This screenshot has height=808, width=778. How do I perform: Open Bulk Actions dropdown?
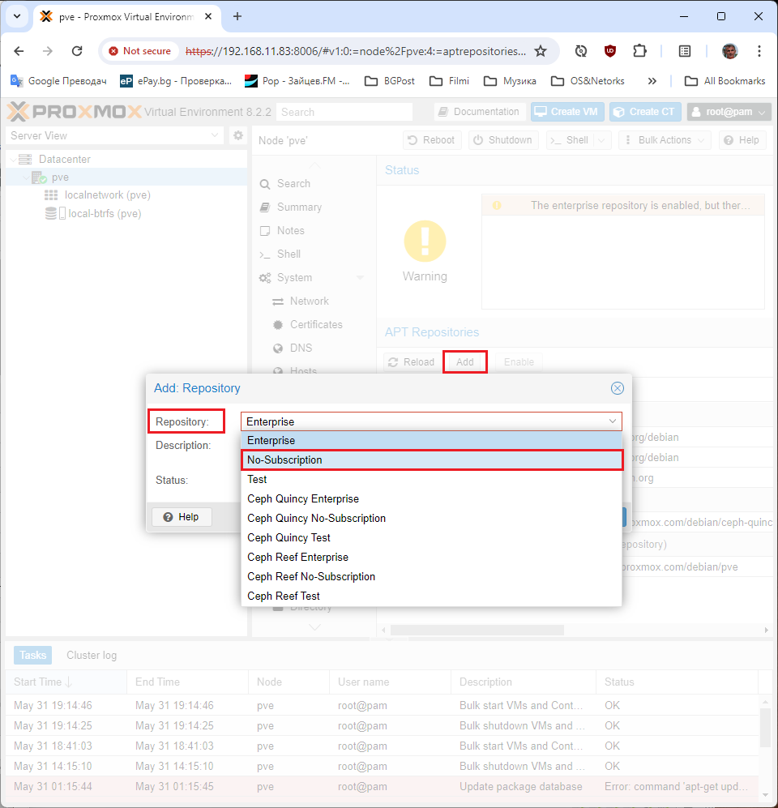point(665,140)
